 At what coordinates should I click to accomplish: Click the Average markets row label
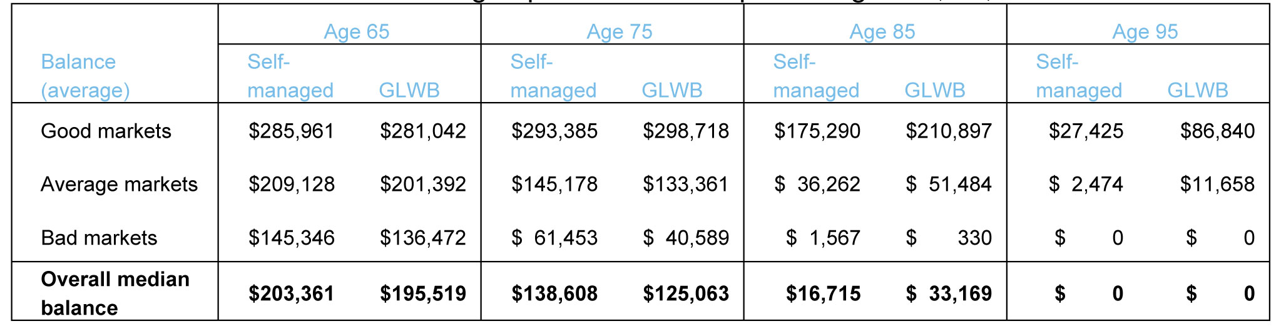tap(119, 184)
